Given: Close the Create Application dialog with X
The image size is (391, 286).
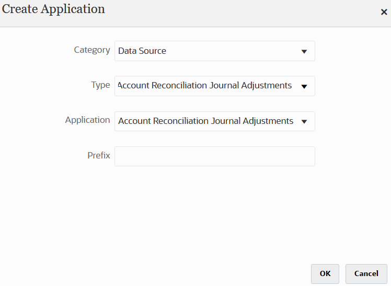Looking at the screenshot, I should [384, 12].
